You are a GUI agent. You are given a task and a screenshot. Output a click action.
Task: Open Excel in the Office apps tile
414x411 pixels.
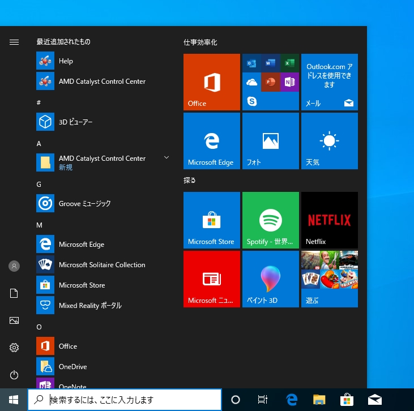(289, 63)
